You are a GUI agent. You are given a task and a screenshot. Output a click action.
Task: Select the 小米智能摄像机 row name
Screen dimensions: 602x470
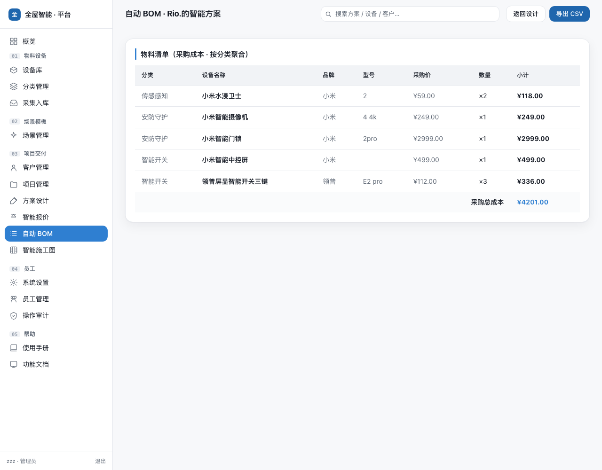pyautogui.click(x=225, y=117)
